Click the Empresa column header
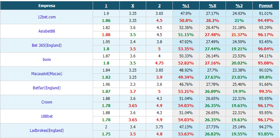The height and width of the screenshot is (138, 280). 47,6
